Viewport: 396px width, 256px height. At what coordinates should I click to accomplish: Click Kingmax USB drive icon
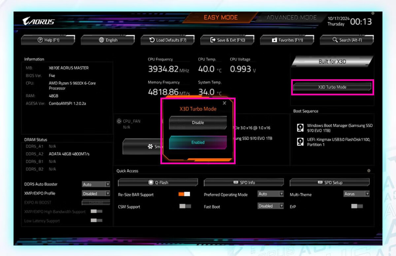click(x=300, y=142)
